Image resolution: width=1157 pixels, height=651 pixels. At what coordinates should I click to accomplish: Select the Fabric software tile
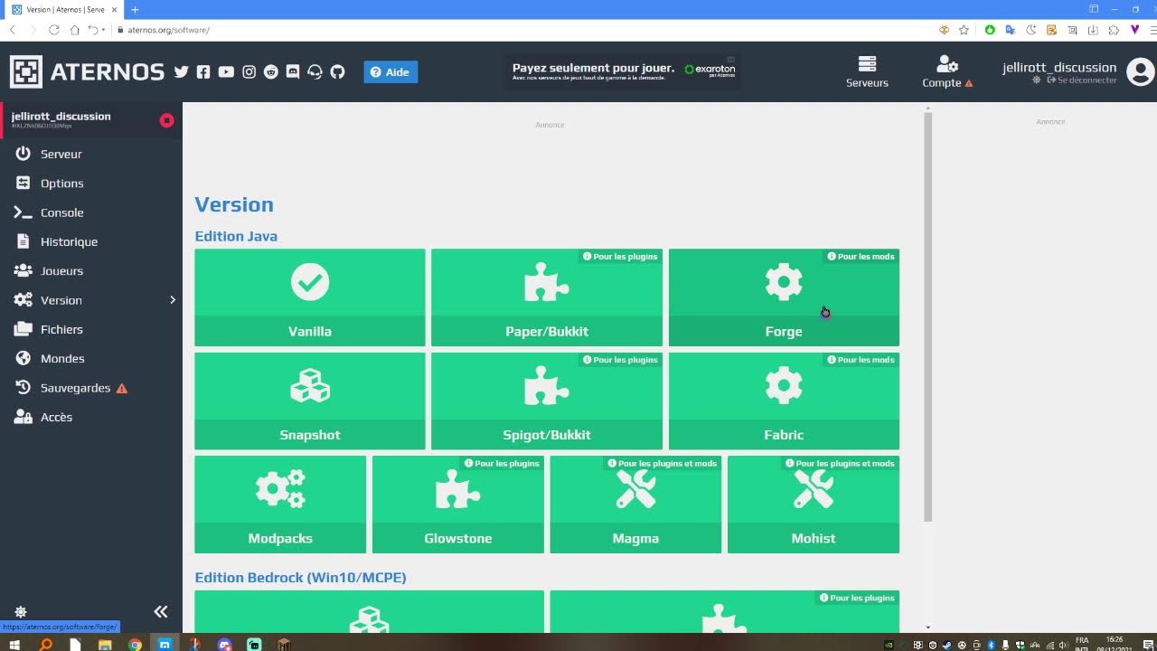pos(784,401)
